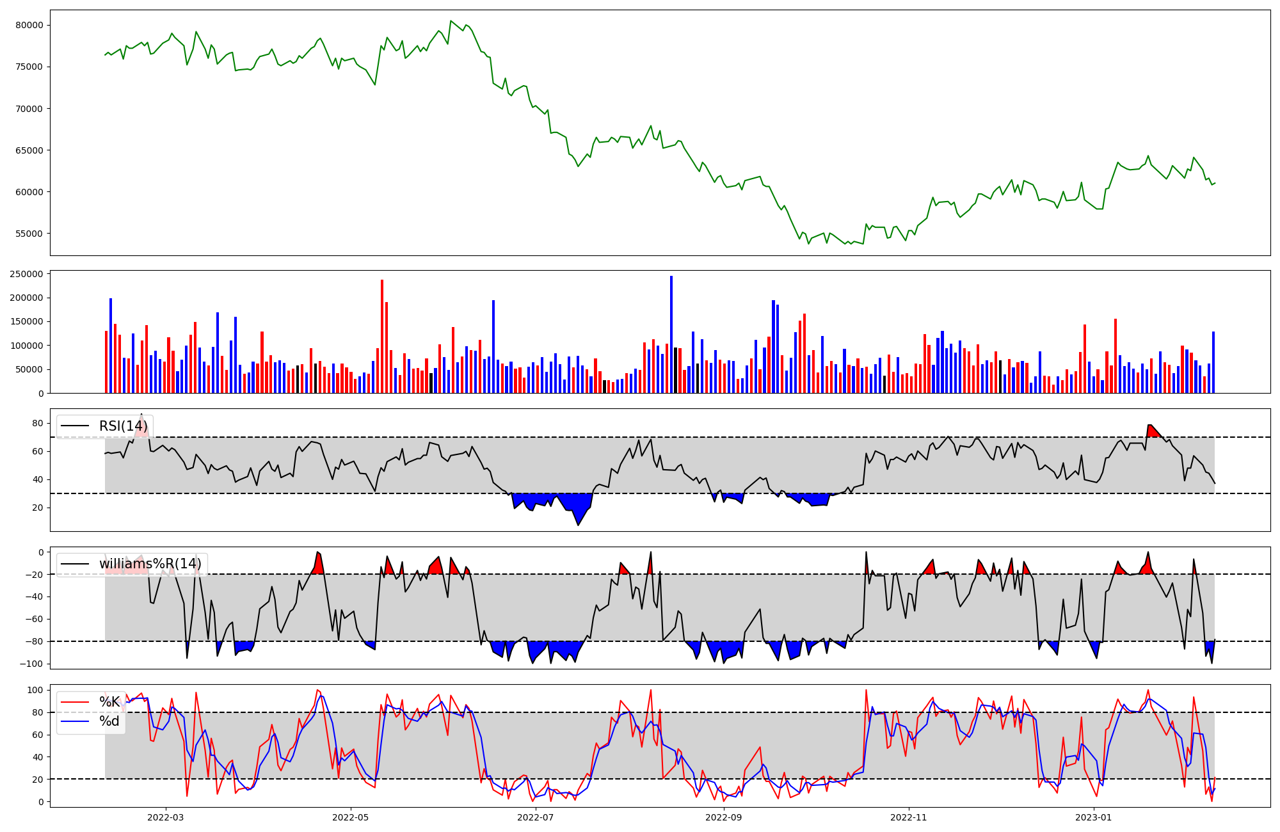
Task: Click the −100 tick on Williams %R axis
Action: click(33, 664)
